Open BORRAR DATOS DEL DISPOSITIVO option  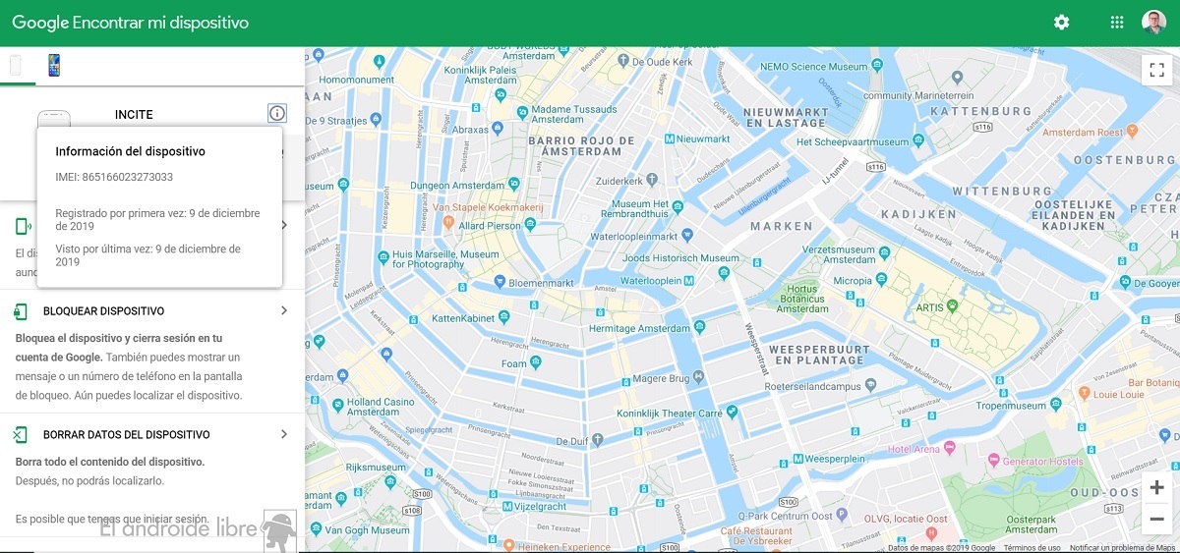coord(127,435)
